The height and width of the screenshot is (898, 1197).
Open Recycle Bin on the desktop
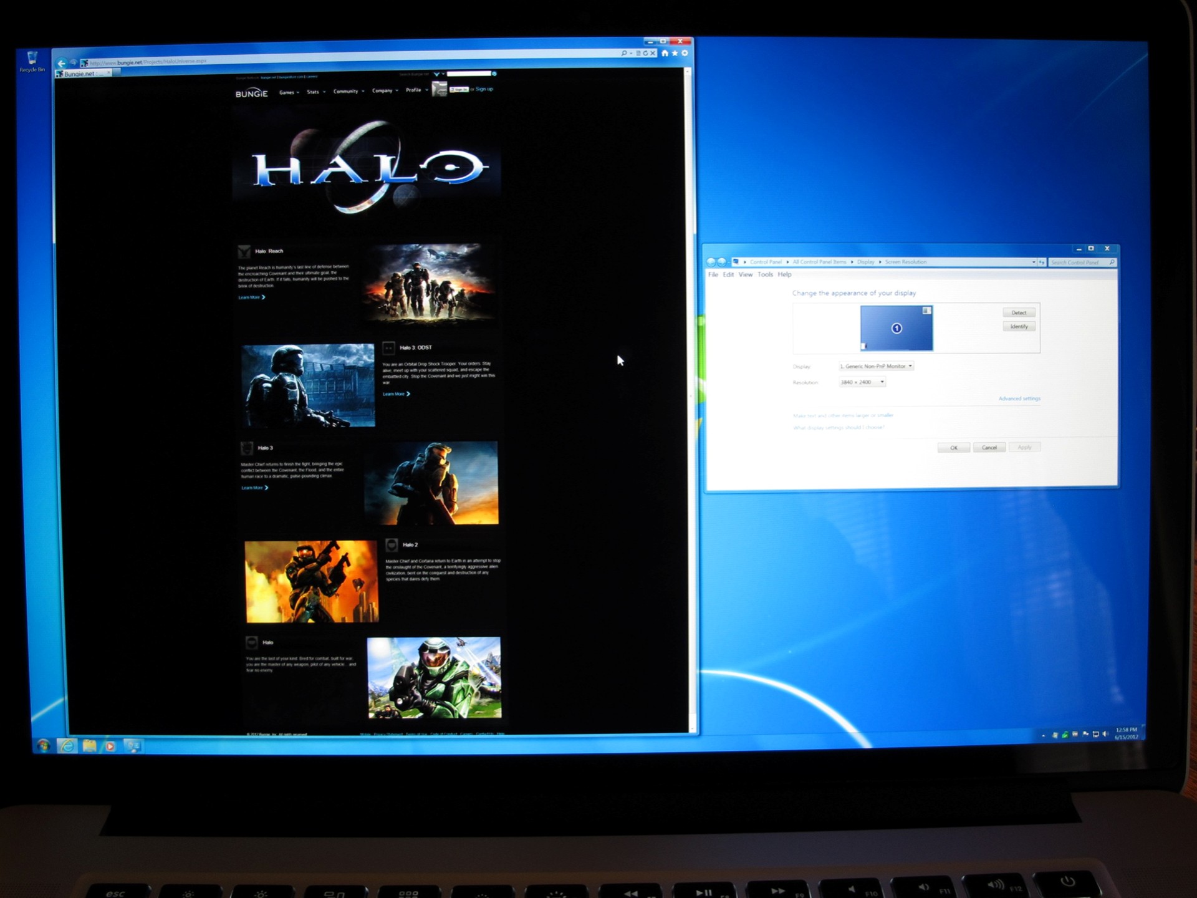[32, 62]
